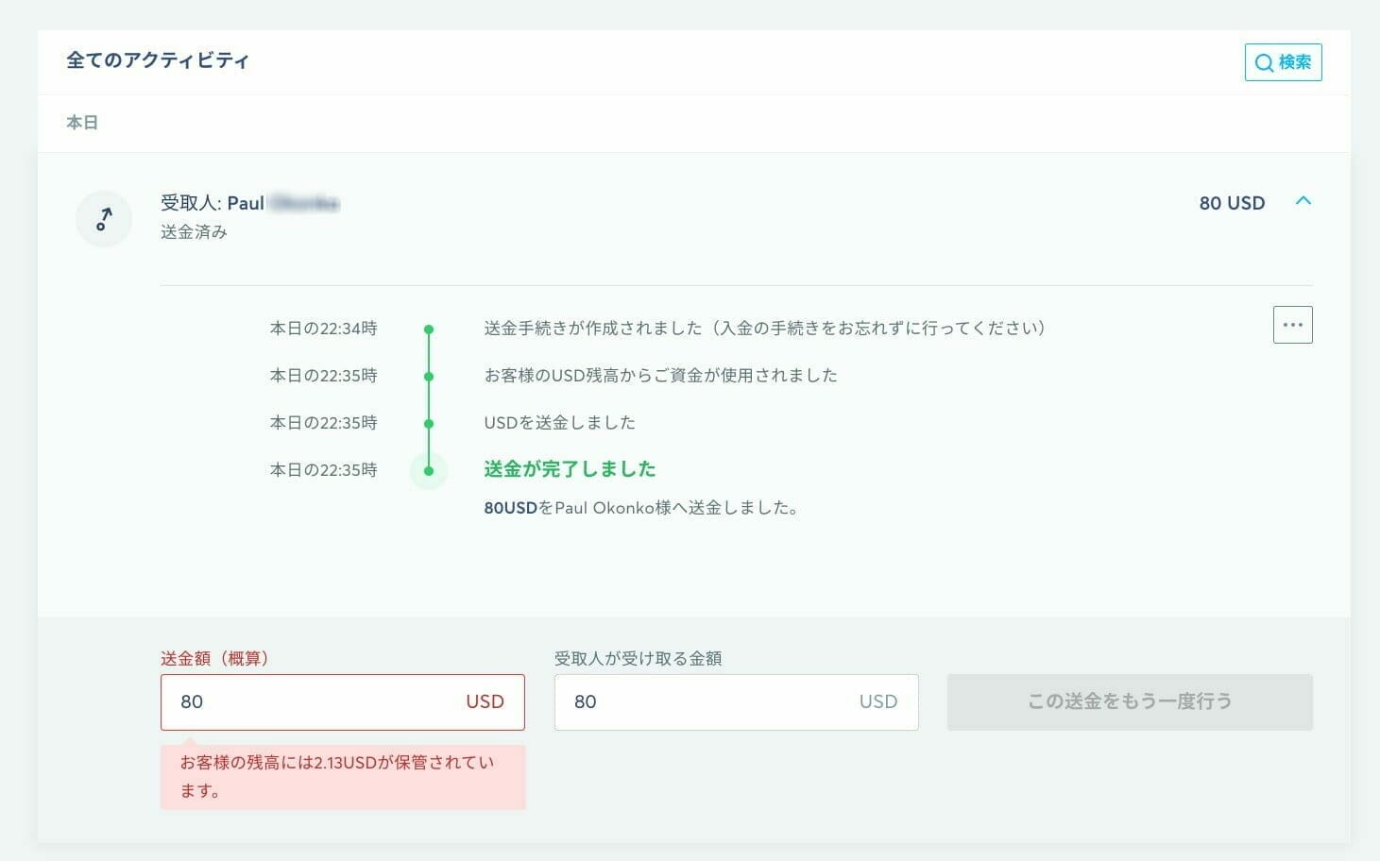The height and width of the screenshot is (861, 1380).
Task: Click the highlighted final timeline dot
Action: point(429,470)
